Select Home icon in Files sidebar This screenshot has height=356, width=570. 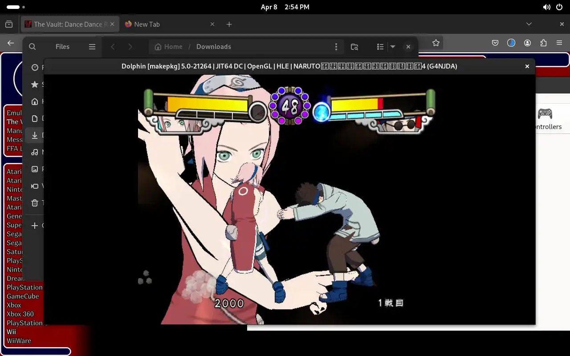tap(35, 101)
